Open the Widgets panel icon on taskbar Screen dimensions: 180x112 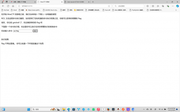pos(4,109)
